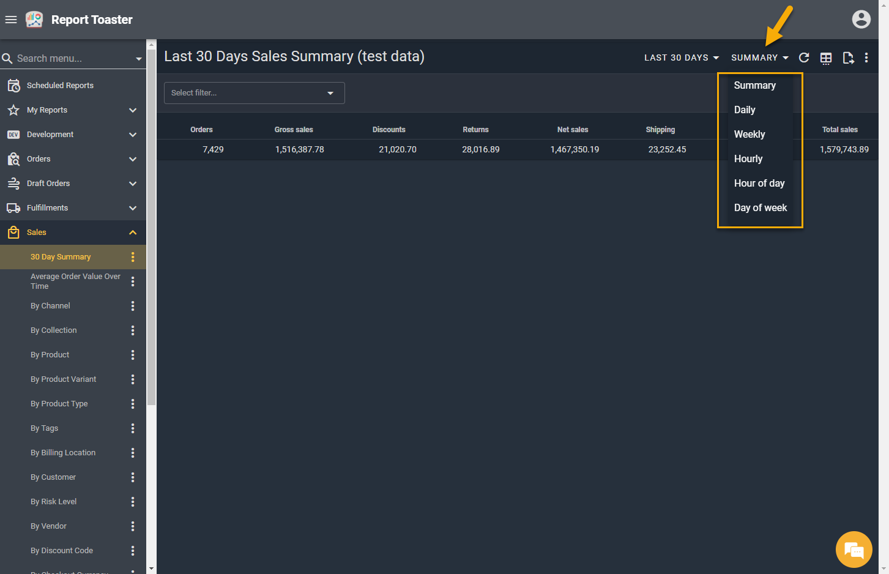Open the Select filter combo box
The image size is (889, 574).
[254, 93]
